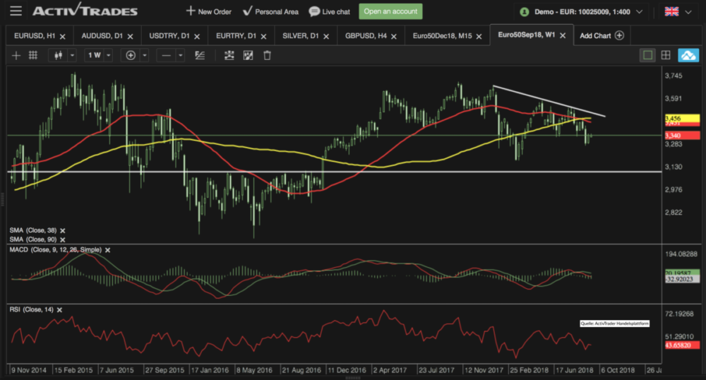Close the GBPUSD, H4 tab

393,37
